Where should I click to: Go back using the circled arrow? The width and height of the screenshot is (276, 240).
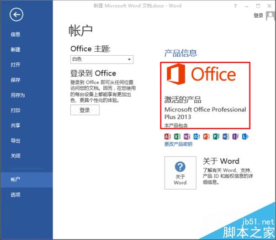(17, 14)
